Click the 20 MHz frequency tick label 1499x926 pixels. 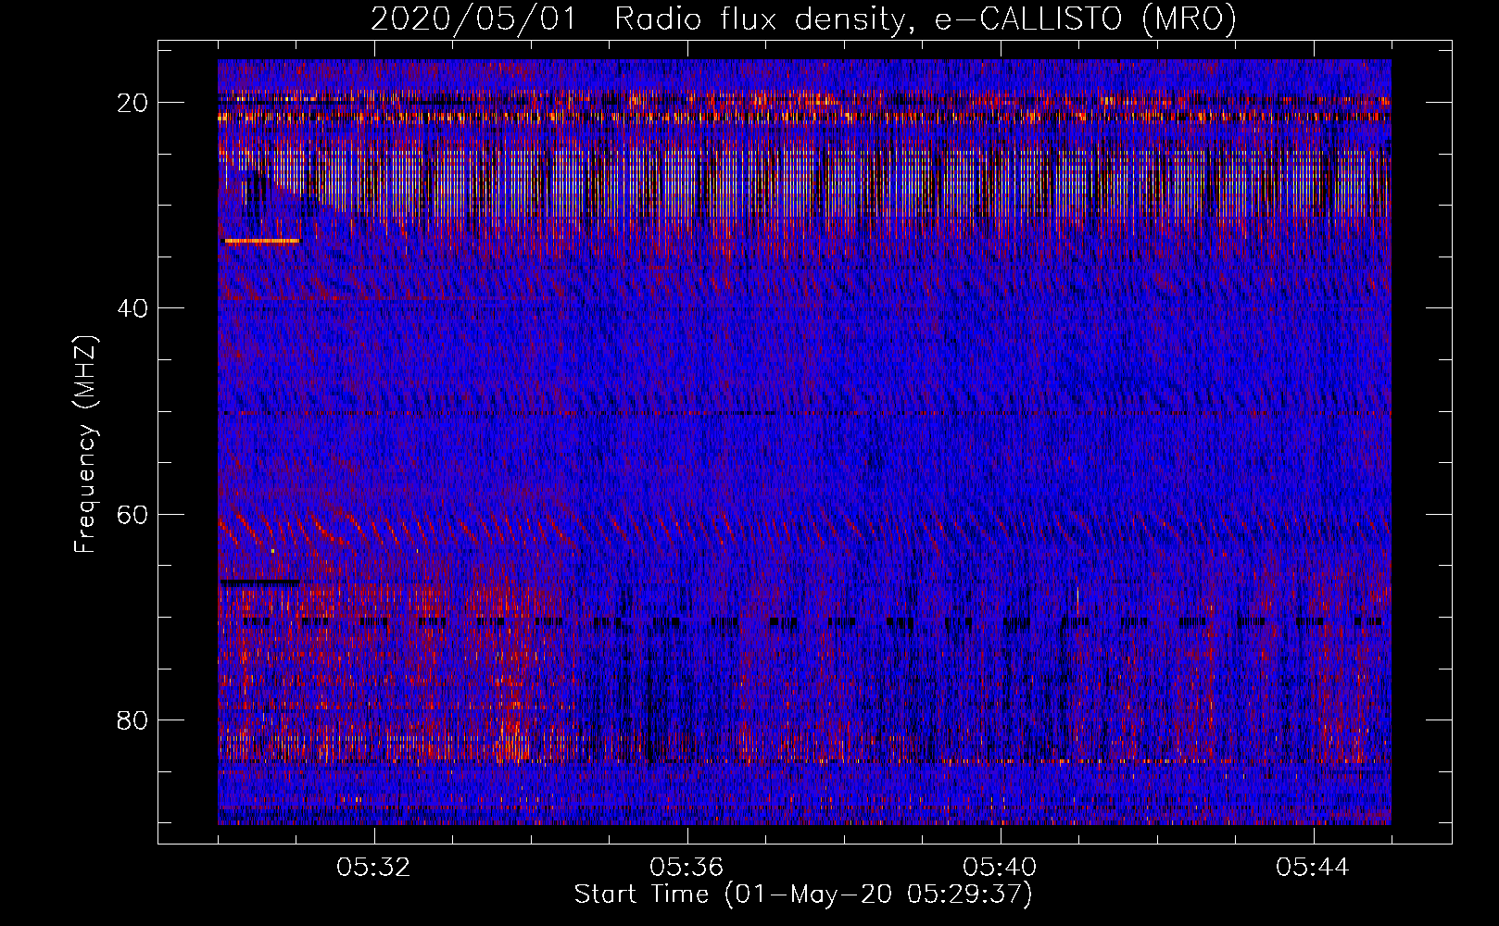click(133, 103)
